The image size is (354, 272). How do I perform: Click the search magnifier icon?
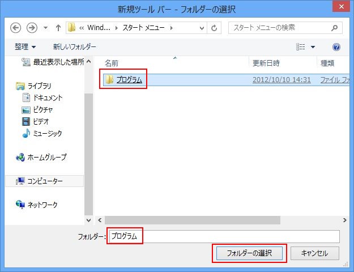[335, 27]
